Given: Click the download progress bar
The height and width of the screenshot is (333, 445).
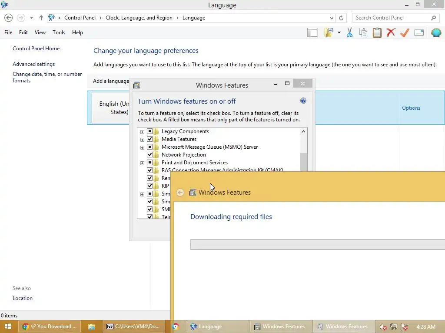Looking at the screenshot, I should tap(318, 245).
